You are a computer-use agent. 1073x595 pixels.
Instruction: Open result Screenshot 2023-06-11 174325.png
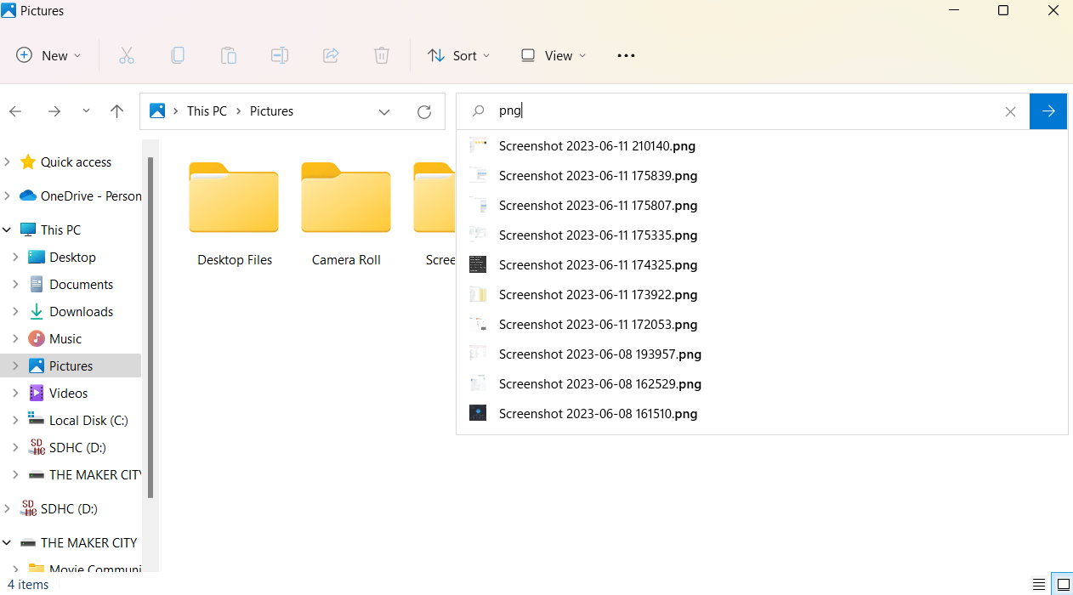[762, 264]
